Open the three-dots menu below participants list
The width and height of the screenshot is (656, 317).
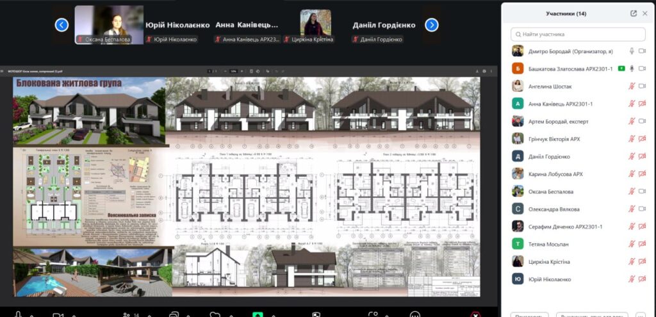640,314
